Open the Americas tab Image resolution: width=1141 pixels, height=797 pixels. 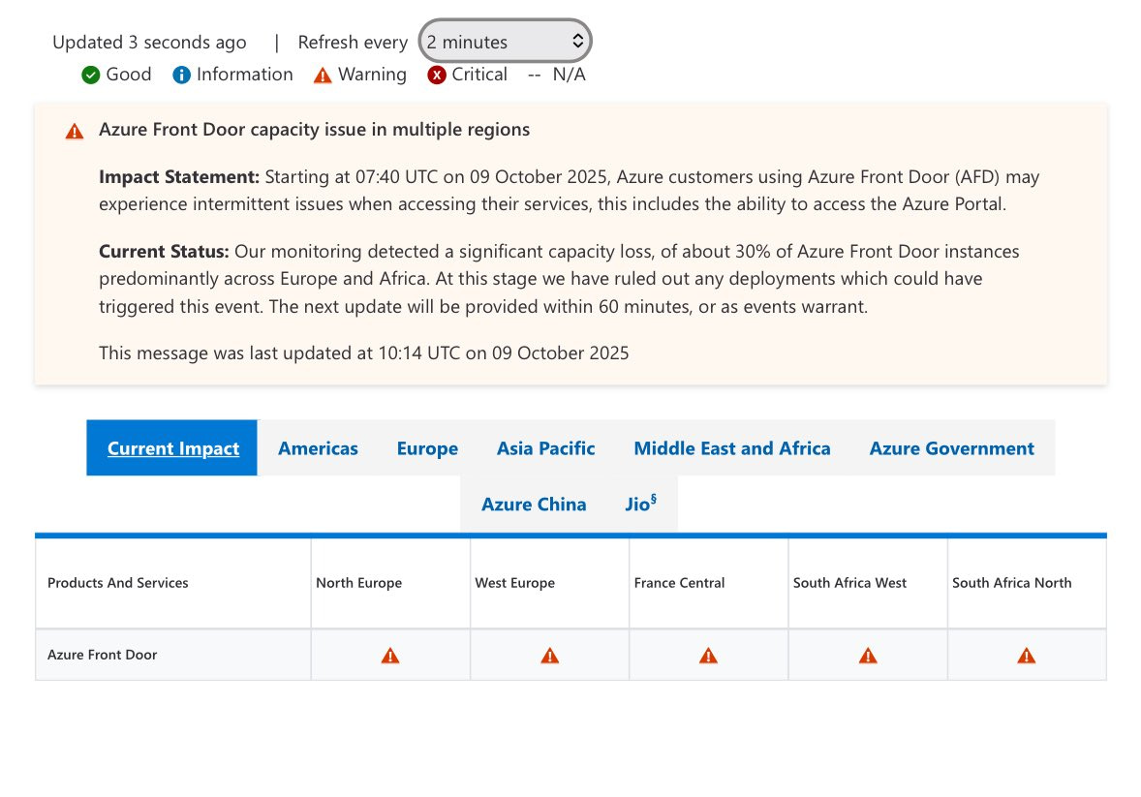318,448
